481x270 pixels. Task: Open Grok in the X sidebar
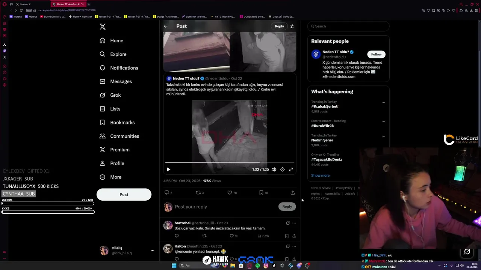110,95
